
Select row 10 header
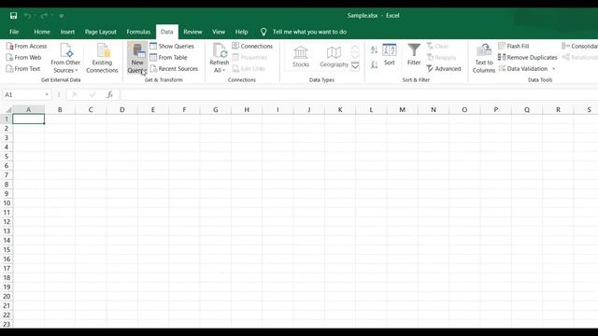[x=7, y=203]
